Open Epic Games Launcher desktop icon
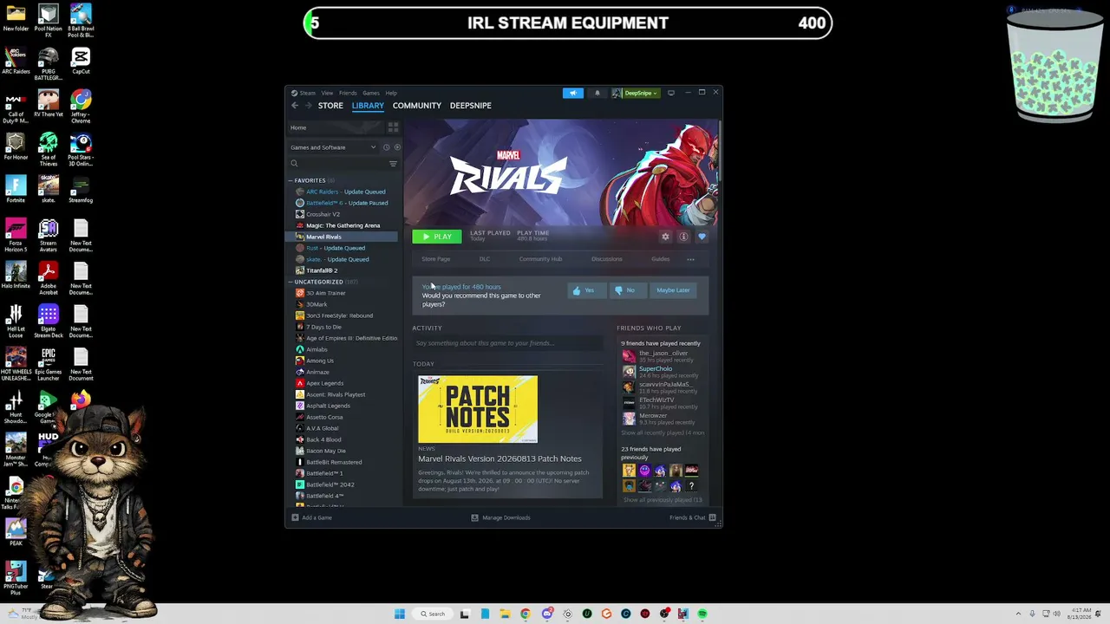The width and height of the screenshot is (1110, 624). click(48, 364)
